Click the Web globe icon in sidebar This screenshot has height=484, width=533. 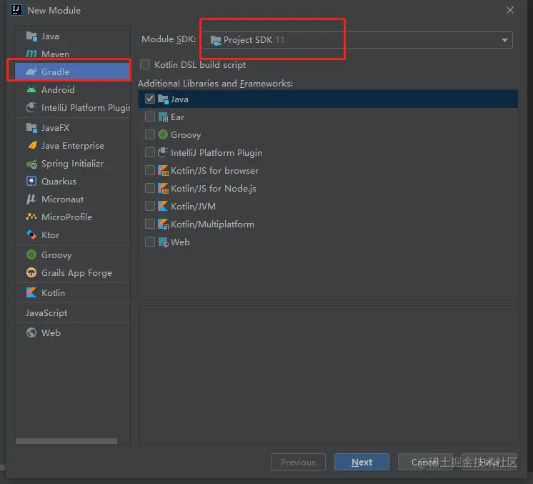(31, 332)
